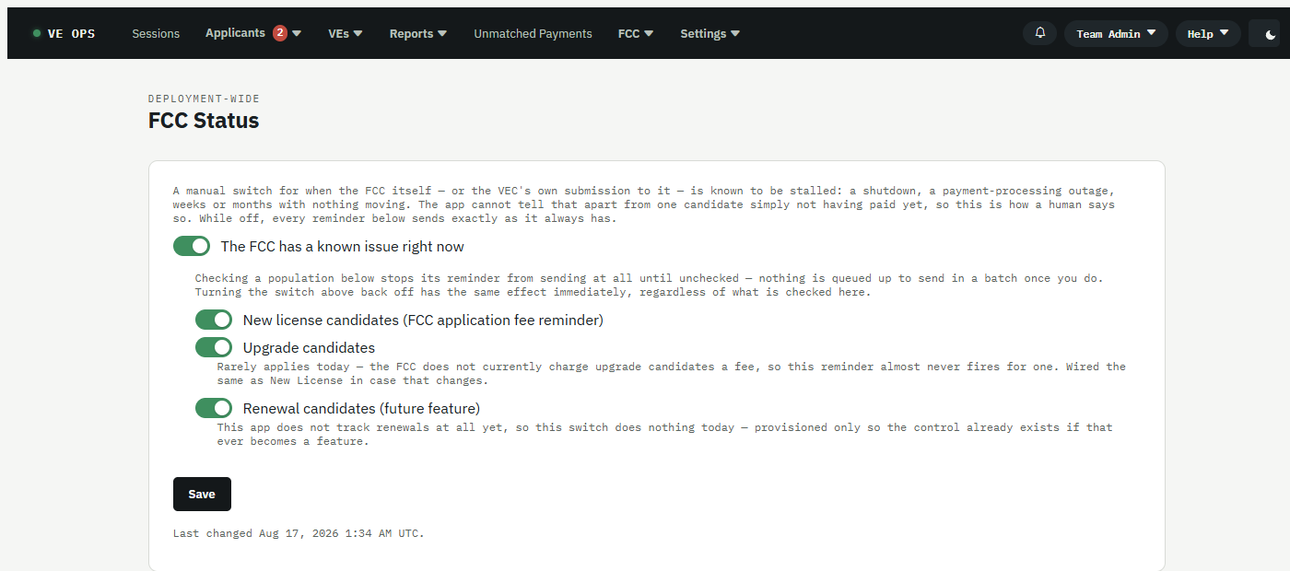Click the DEPLOYMENT-WIDE label

(204, 99)
